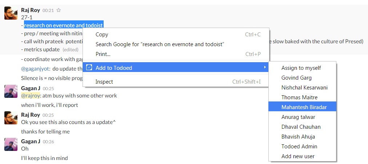Click the Gagan J sender name at 00:25
Image resolution: width=368 pixels, height=164 pixels.
(31, 88)
